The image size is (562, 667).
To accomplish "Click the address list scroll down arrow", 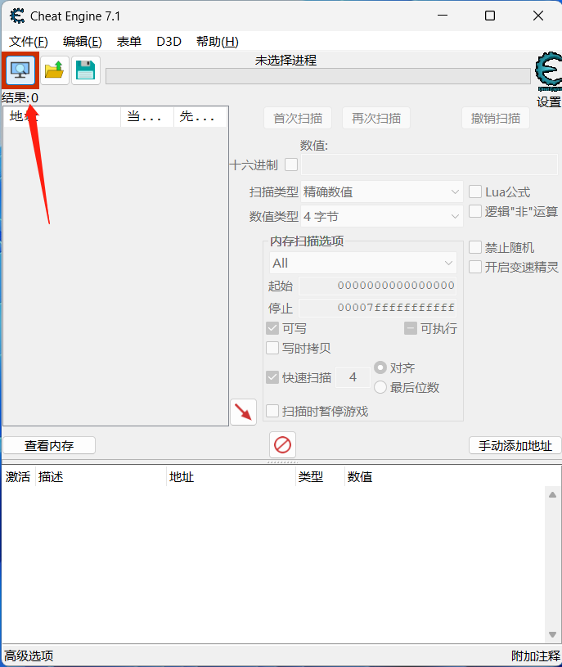I will [x=553, y=634].
